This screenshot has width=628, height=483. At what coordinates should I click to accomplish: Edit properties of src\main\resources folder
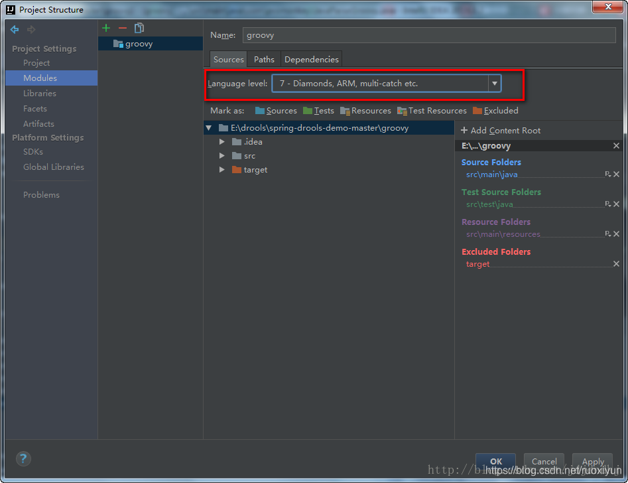click(x=607, y=234)
